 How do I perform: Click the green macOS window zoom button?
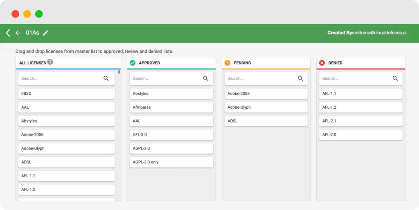click(x=39, y=14)
